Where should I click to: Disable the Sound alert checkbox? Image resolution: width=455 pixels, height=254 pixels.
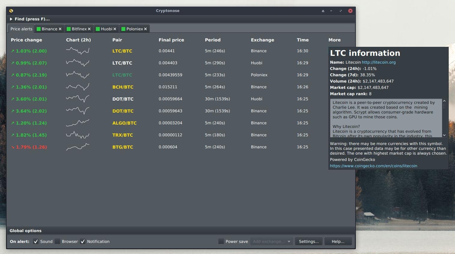(x=36, y=241)
